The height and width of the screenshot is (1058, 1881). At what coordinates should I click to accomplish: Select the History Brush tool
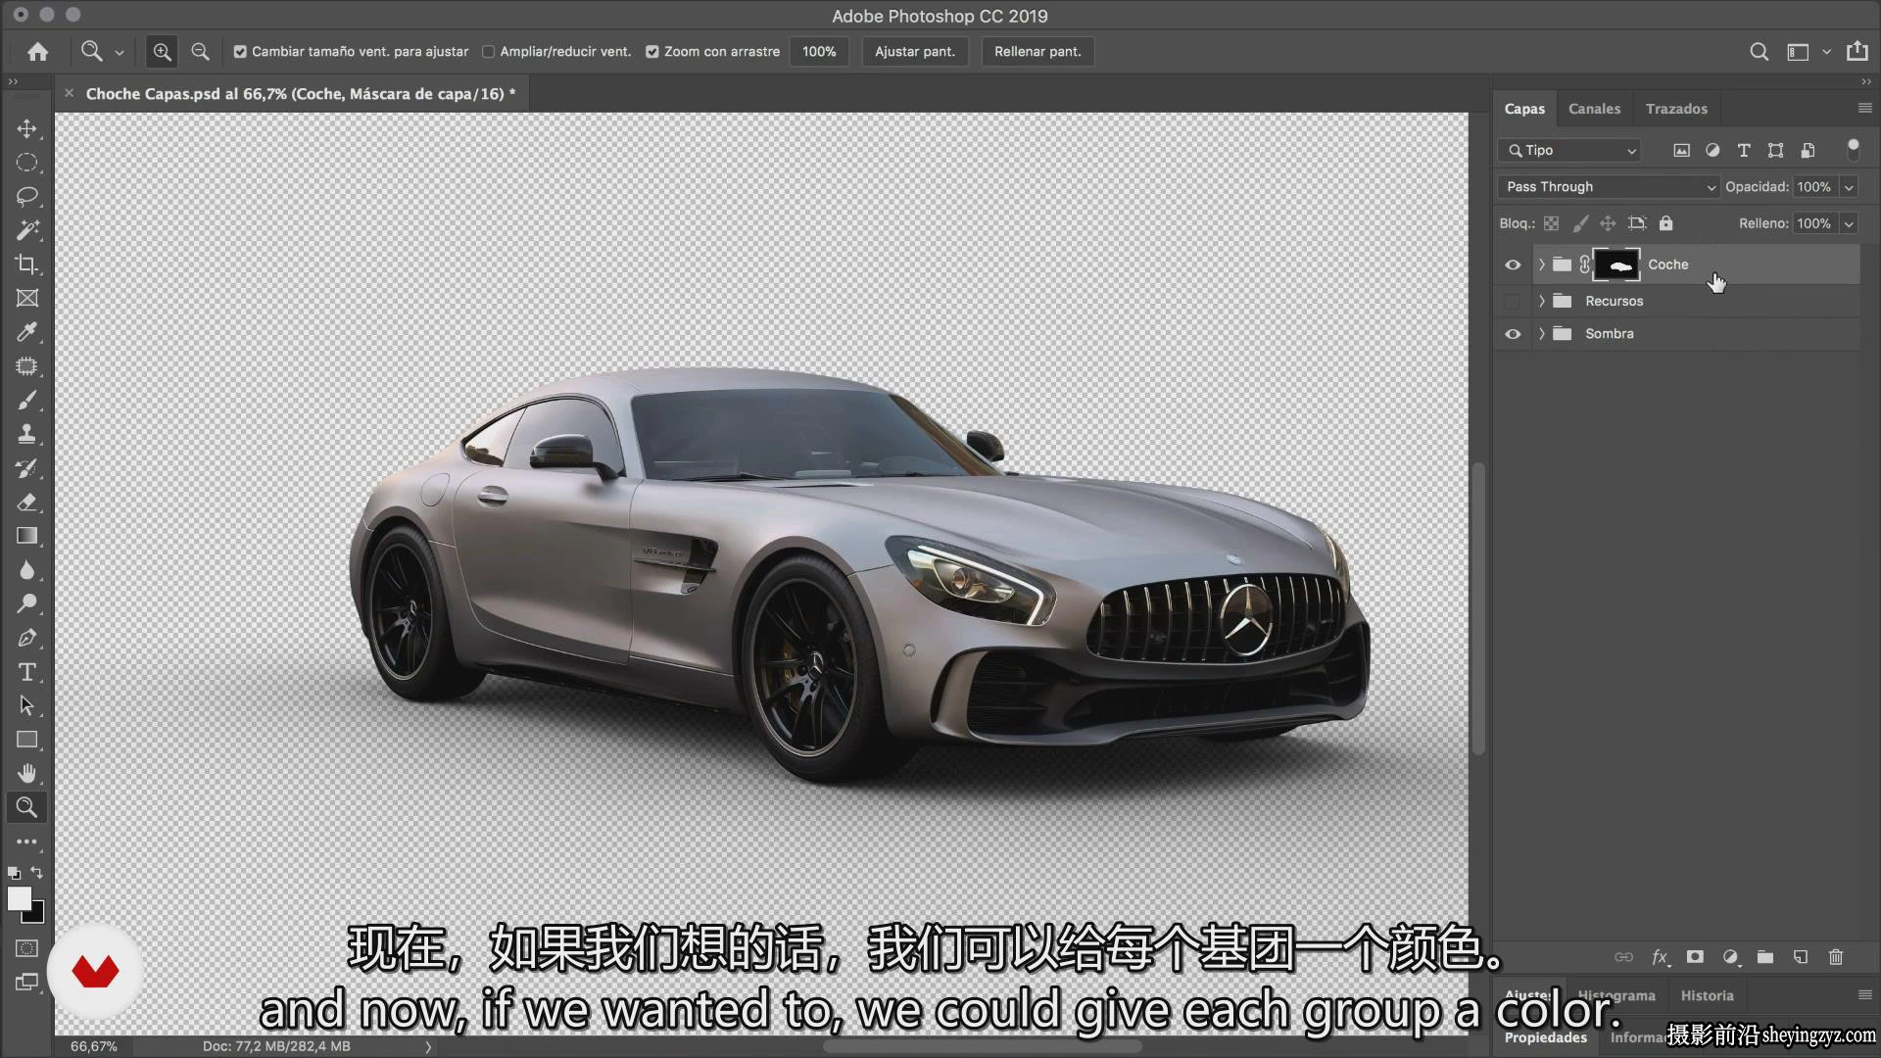coord(26,468)
